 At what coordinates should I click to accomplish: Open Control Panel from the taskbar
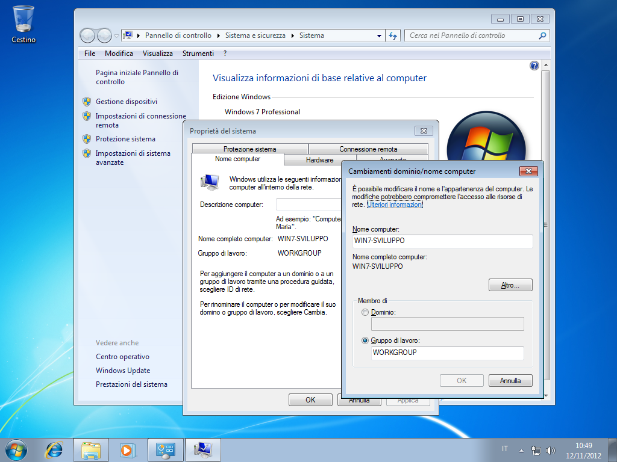point(165,449)
